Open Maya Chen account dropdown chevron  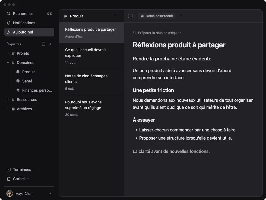pyautogui.click(x=50, y=193)
